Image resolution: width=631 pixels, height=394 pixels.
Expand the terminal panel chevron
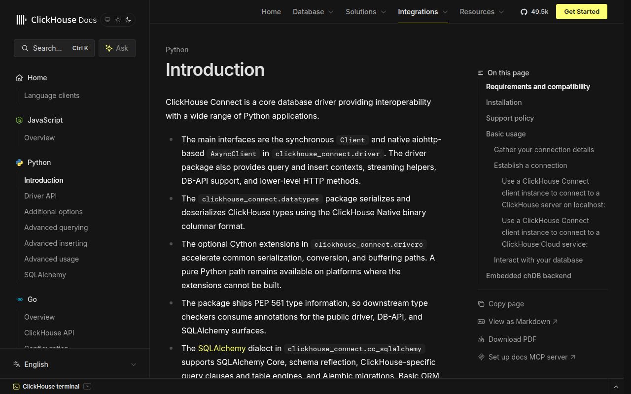(616, 387)
